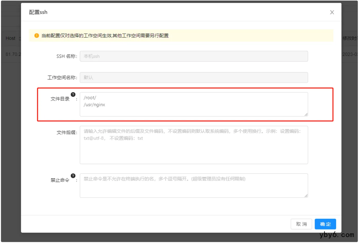Click the 修改时间 column header on the right
The image size is (359, 243).
click(350, 38)
